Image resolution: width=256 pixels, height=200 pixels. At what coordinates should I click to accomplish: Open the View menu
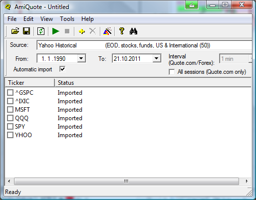click(x=46, y=19)
